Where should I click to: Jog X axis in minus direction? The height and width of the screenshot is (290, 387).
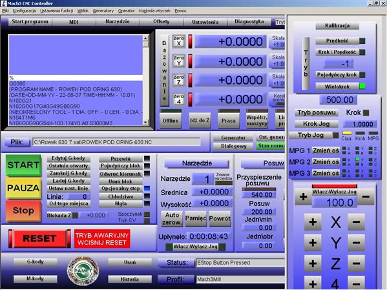(356, 222)
